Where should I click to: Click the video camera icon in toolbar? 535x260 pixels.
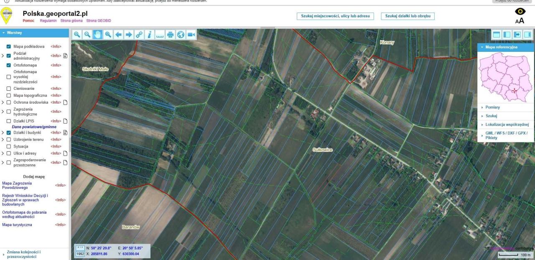[191, 34]
